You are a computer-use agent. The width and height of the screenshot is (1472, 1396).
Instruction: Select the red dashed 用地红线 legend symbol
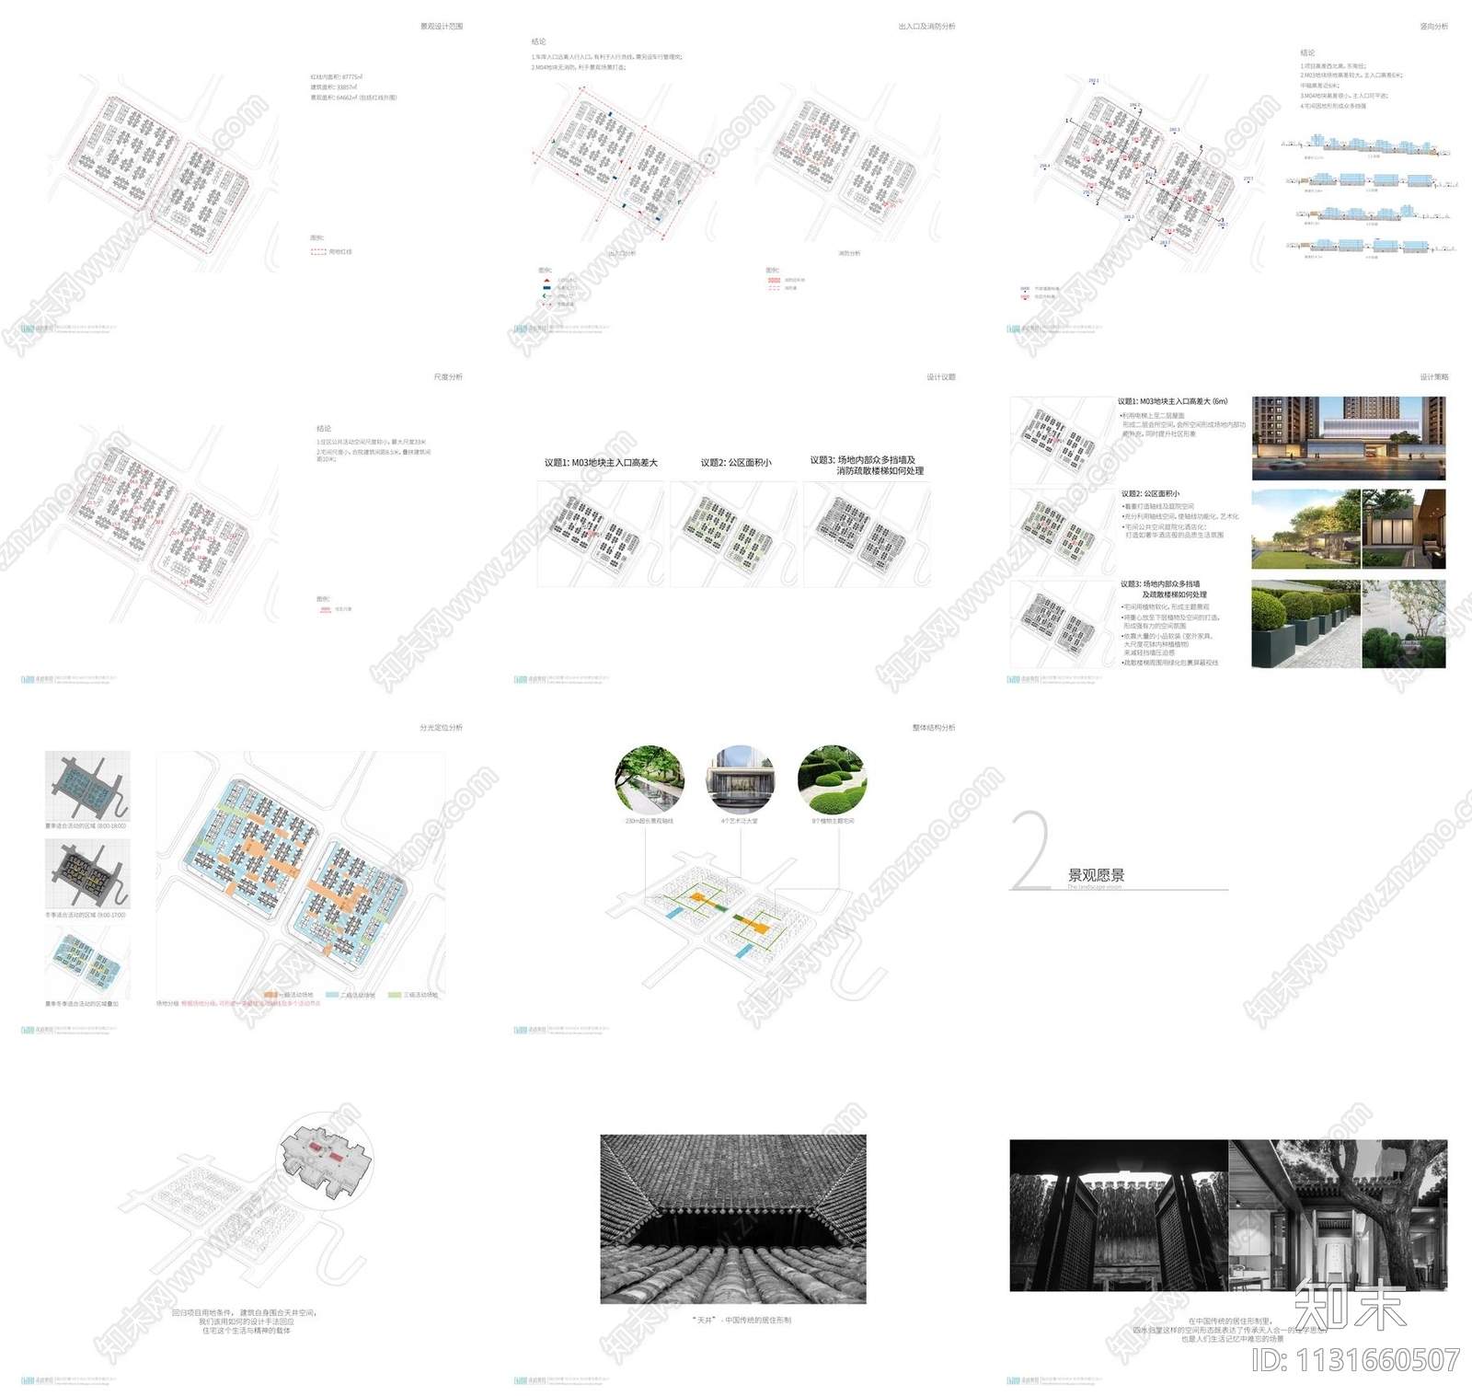pyautogui.click(x=318, y=251)
